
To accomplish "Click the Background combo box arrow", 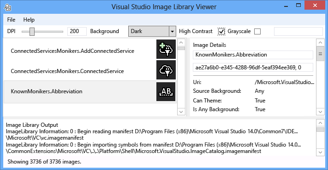I will click(x=172, y=31).
